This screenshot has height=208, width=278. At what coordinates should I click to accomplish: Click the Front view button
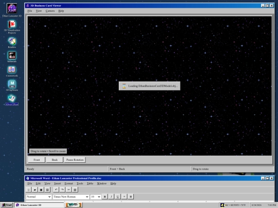point(37,160)
